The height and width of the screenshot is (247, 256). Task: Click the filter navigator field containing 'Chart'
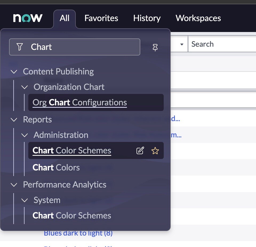tap(75, 47)
